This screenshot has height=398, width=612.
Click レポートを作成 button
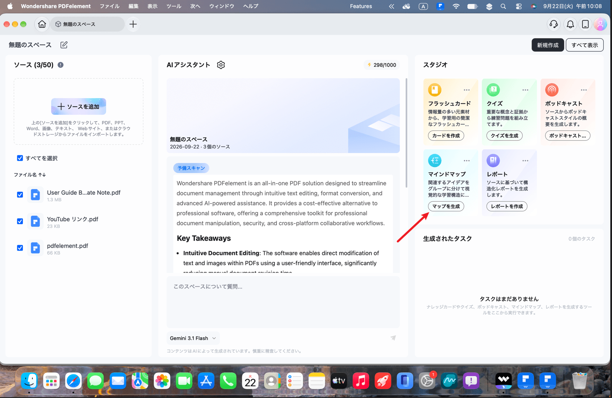[x=507, y=206]
